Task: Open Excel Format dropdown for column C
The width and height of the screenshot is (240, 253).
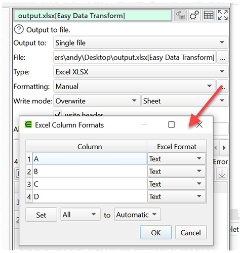Action: pyautogui.click(x=177, y=184)
